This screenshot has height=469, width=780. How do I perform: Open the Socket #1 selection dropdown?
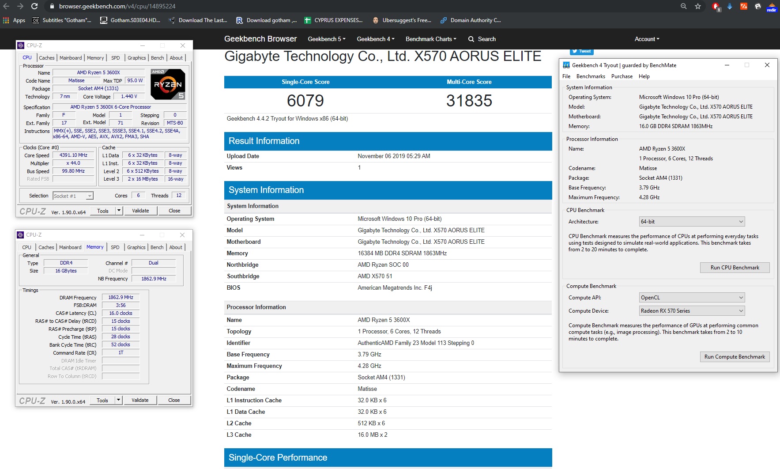click(73, 196)
